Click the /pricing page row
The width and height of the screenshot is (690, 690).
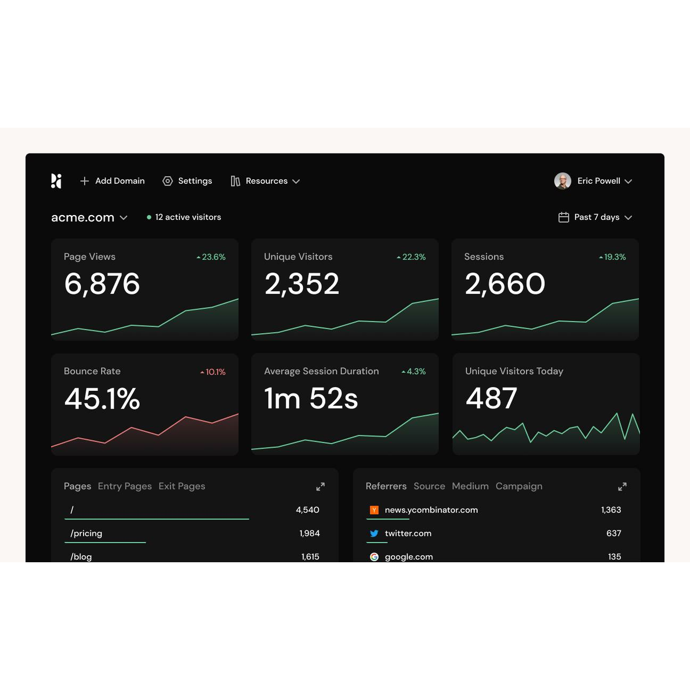click(x=86, y=533)
